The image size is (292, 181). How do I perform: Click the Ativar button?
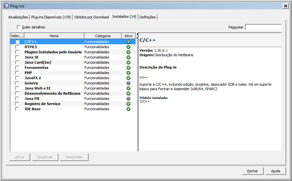[20, 157]
